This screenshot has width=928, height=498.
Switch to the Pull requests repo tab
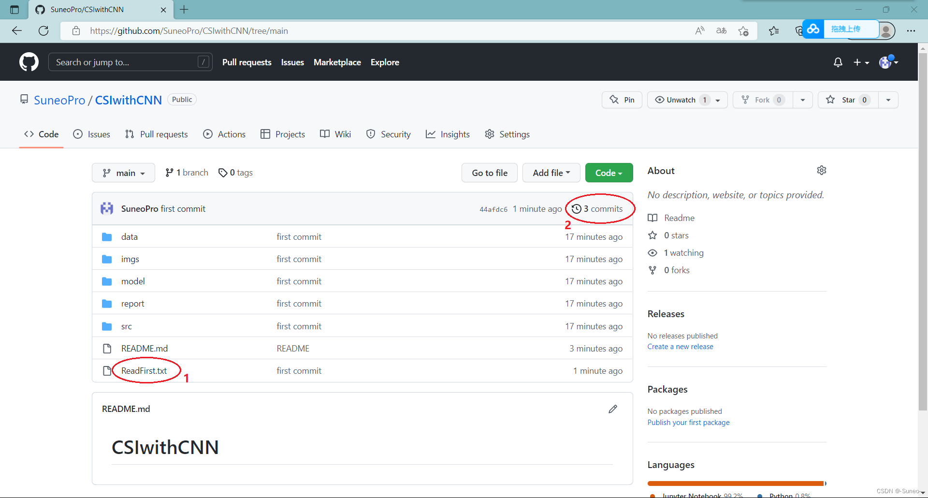coord(156,134)
